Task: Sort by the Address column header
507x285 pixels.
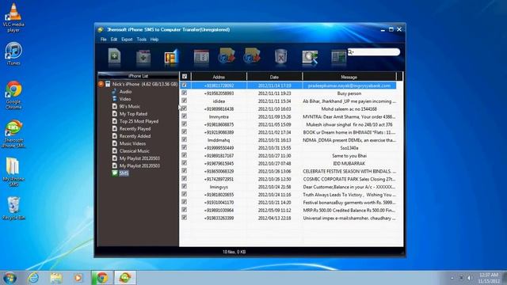Action: pos(219,77)
